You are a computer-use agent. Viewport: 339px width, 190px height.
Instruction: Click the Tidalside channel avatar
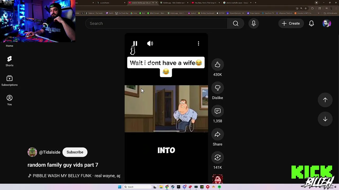click(32, 152)
